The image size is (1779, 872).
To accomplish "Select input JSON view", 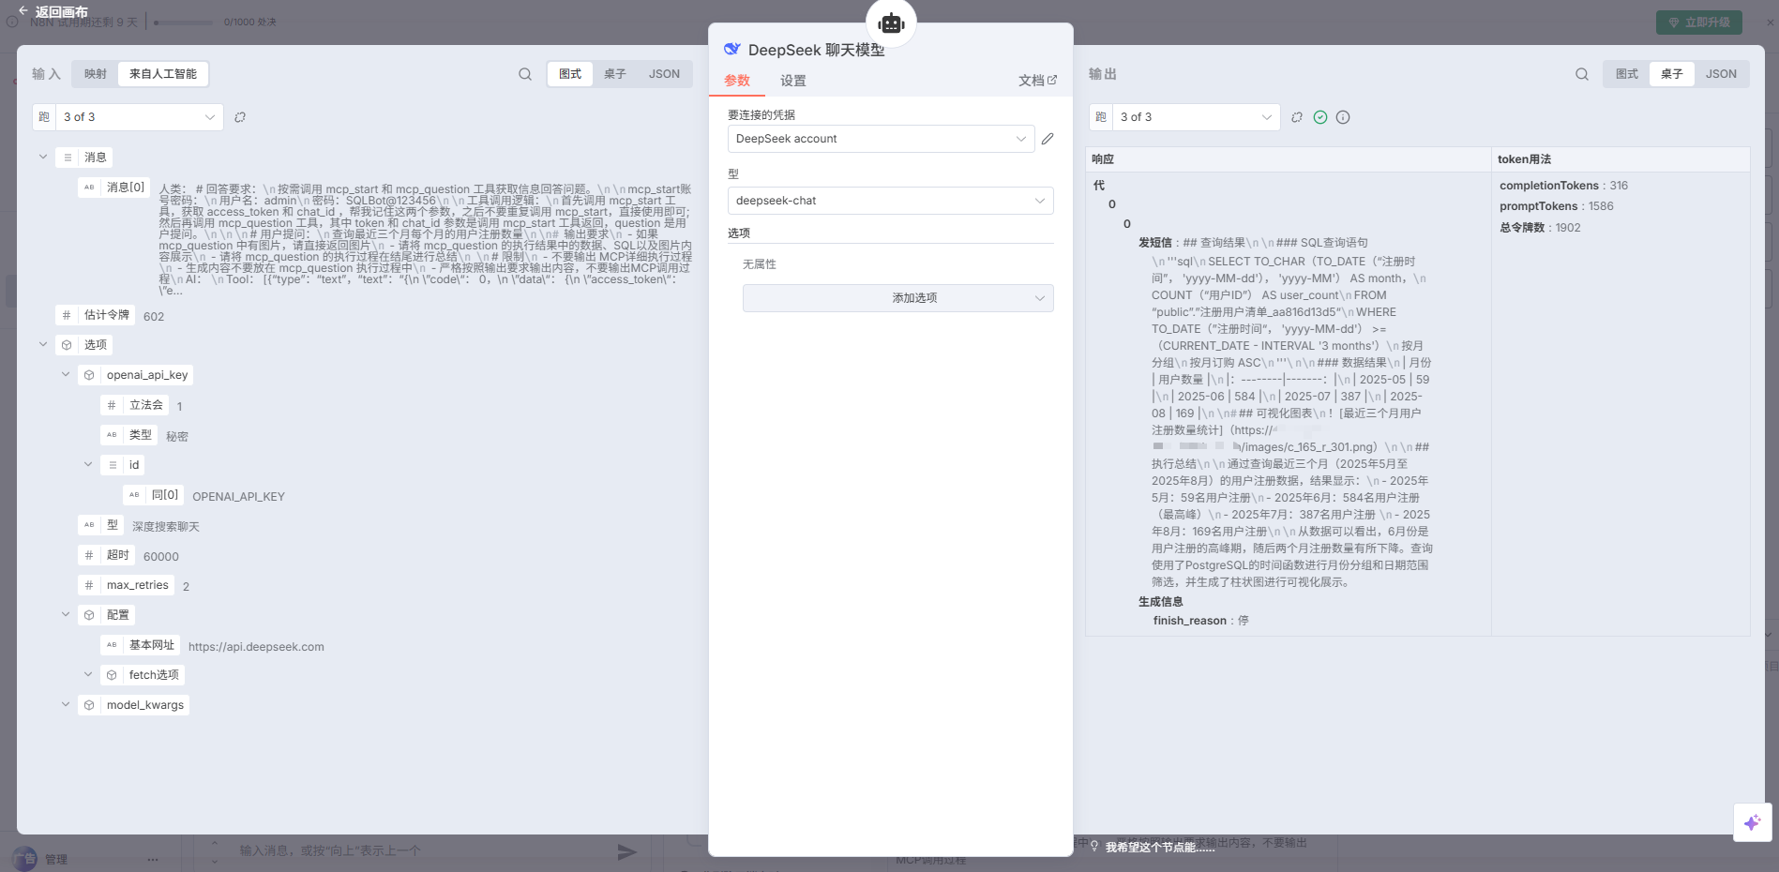I will coord(664,74).
